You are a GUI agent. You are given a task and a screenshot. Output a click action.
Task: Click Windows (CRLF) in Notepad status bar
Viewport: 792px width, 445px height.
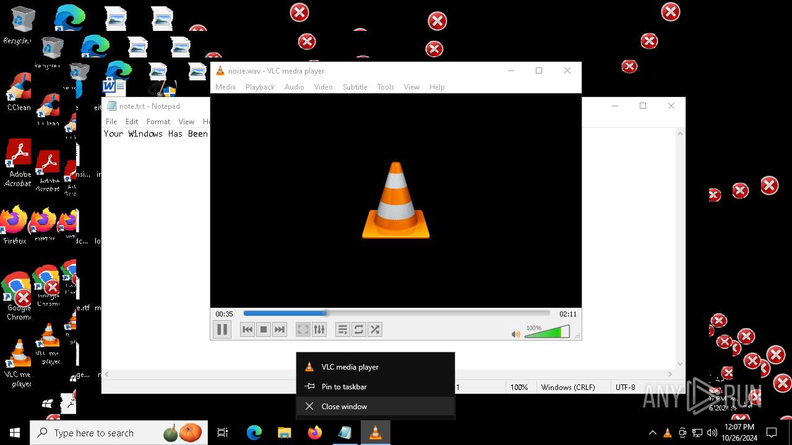coord(568,387)
